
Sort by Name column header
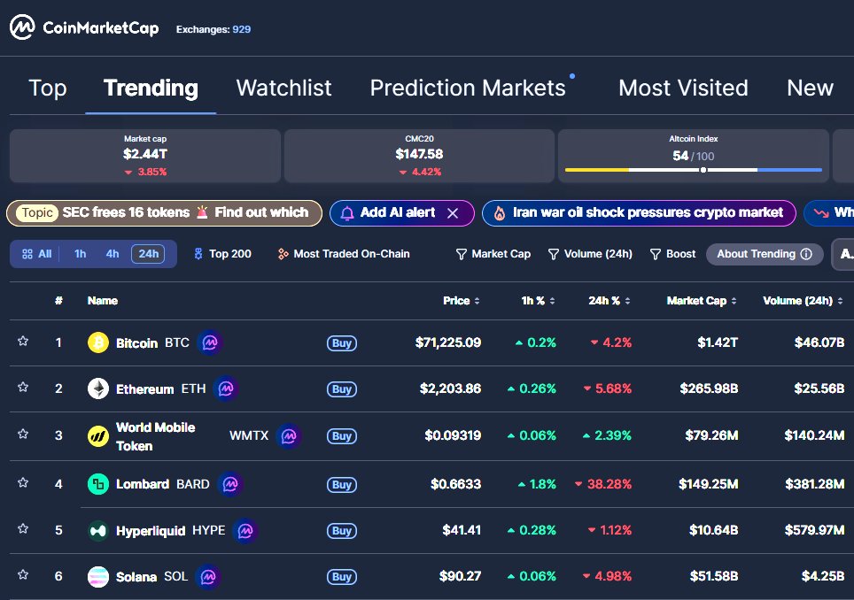tap(103, 301)
